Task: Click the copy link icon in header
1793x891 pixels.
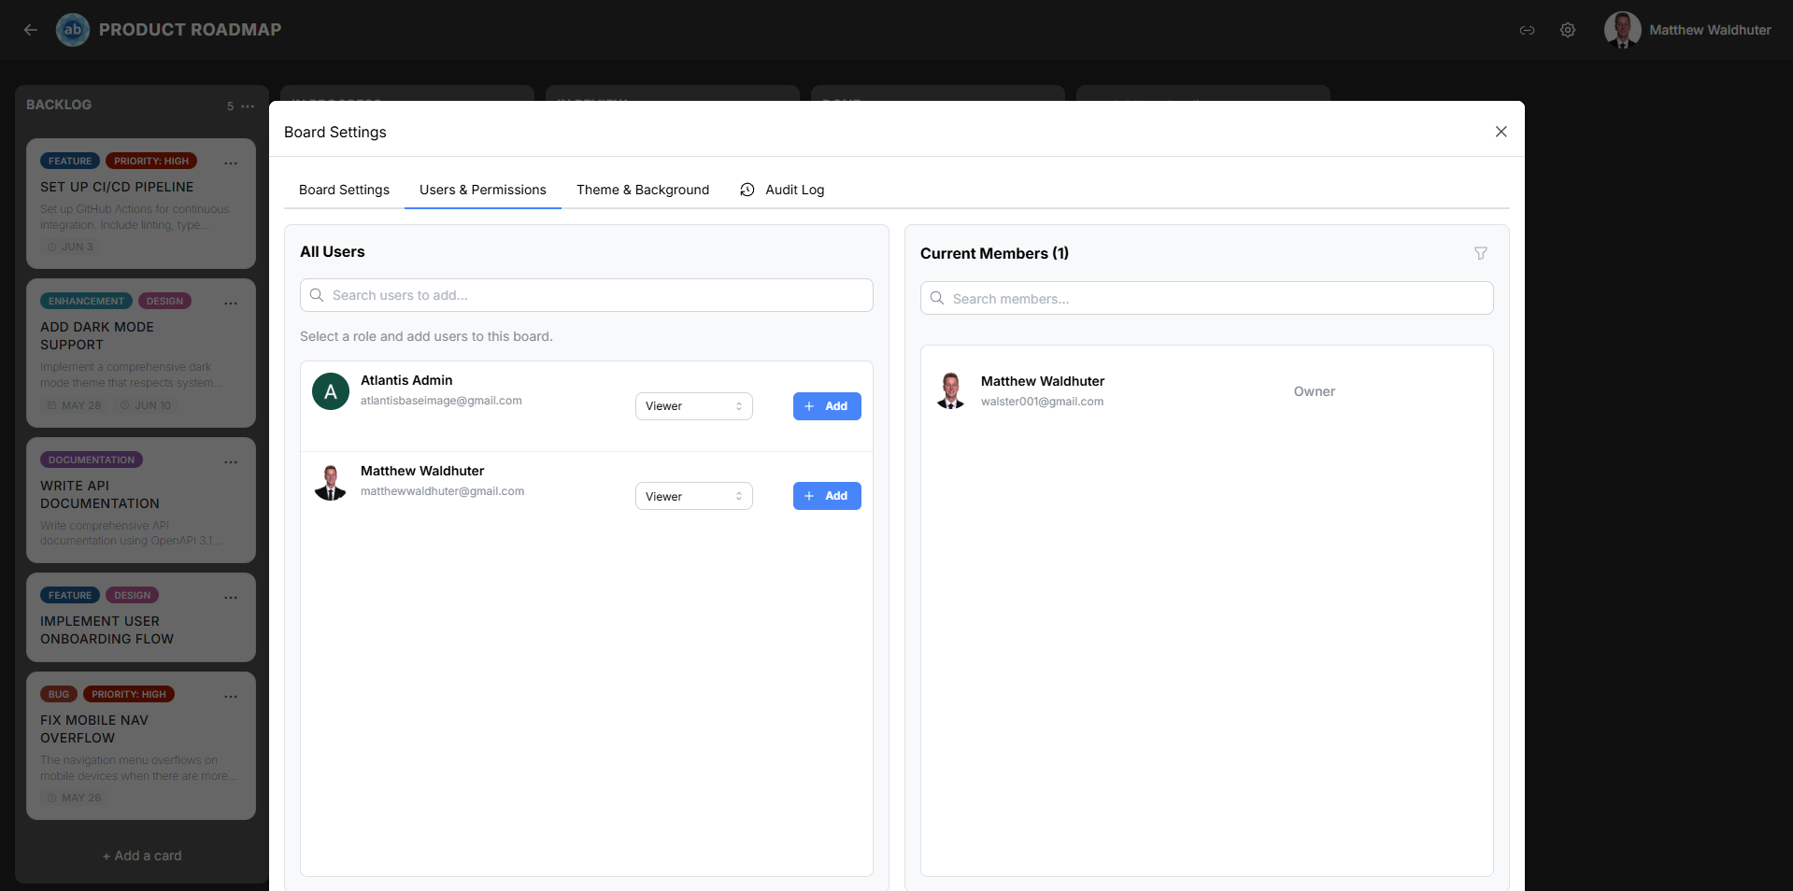Action: [x=1527, y=30]
